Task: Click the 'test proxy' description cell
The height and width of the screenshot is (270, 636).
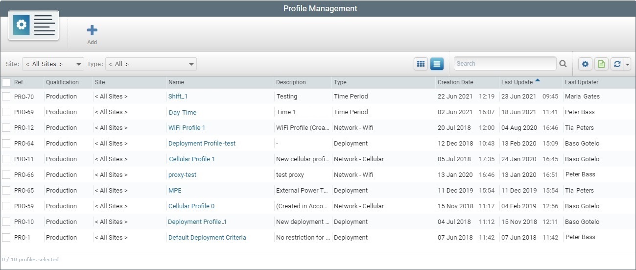Action: point(290,175)
